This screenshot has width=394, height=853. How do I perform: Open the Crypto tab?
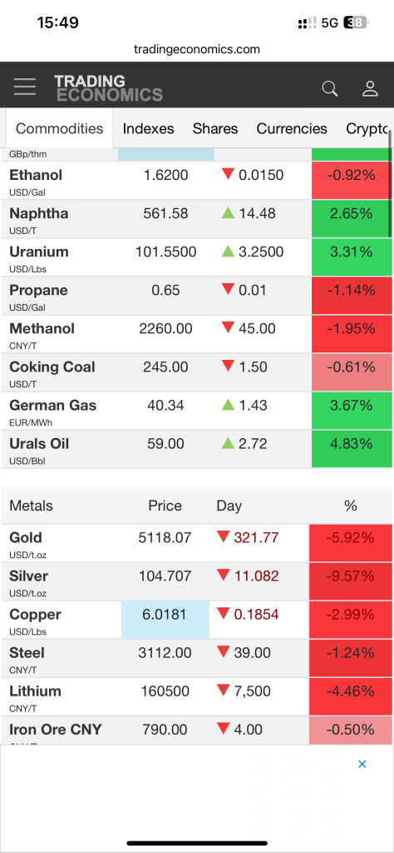click(x=367, y=128)
